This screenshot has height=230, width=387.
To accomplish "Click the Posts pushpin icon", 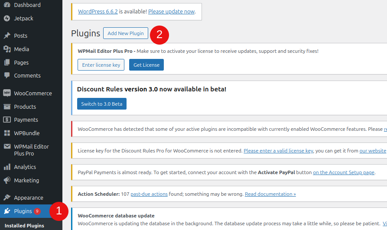I will click(7, 36).
